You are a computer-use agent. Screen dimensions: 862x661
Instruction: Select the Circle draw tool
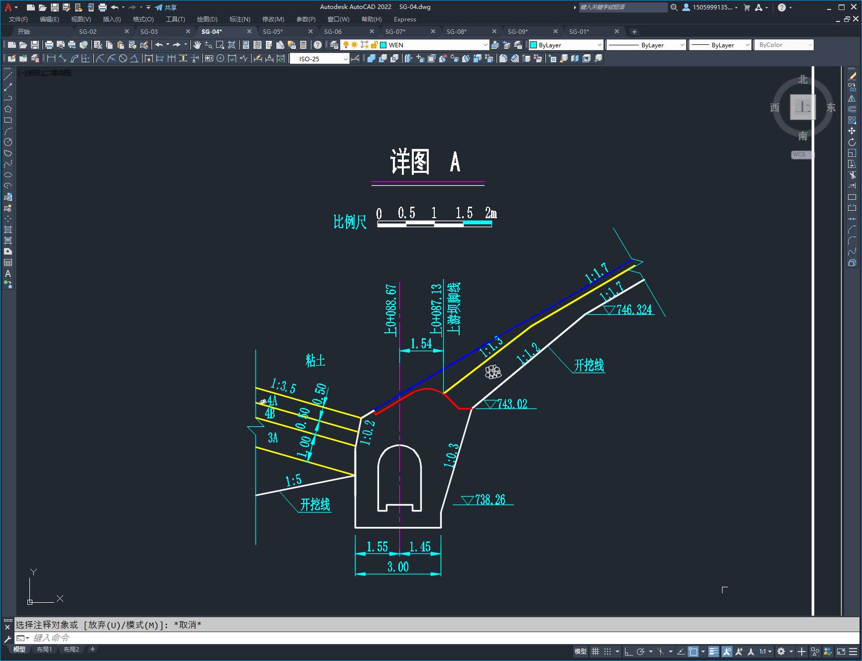point(8,142)
